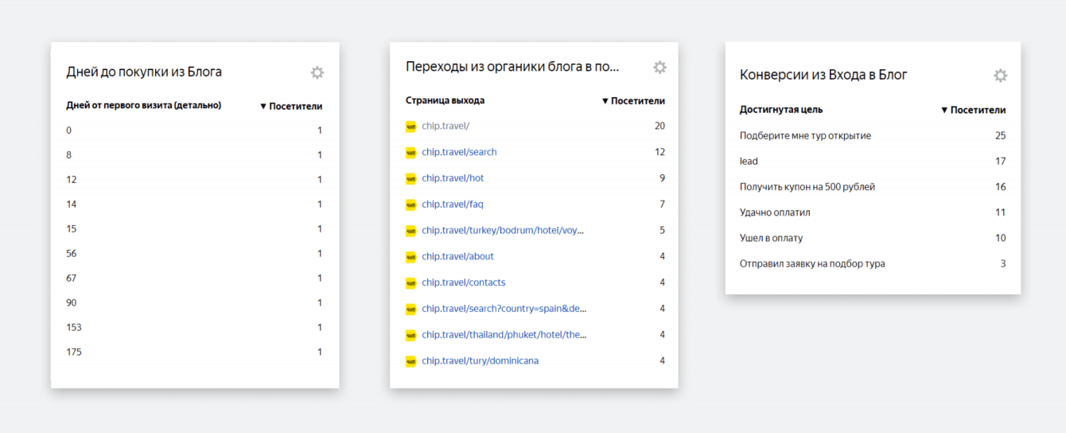
Task: Click favicon next to chip.travel/hot
Action: click(411, 178)
